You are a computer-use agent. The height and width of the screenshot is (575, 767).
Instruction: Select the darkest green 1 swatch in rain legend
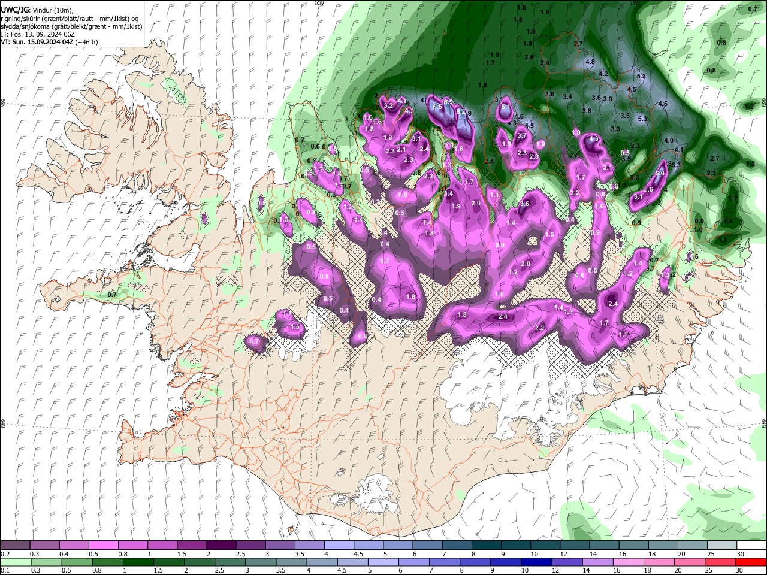[138, 562]
